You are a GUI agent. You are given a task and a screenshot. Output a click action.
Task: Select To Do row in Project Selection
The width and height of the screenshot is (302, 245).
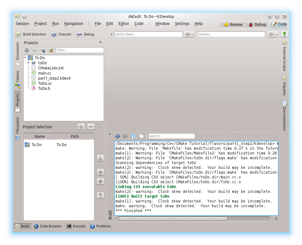pos(59,145)
